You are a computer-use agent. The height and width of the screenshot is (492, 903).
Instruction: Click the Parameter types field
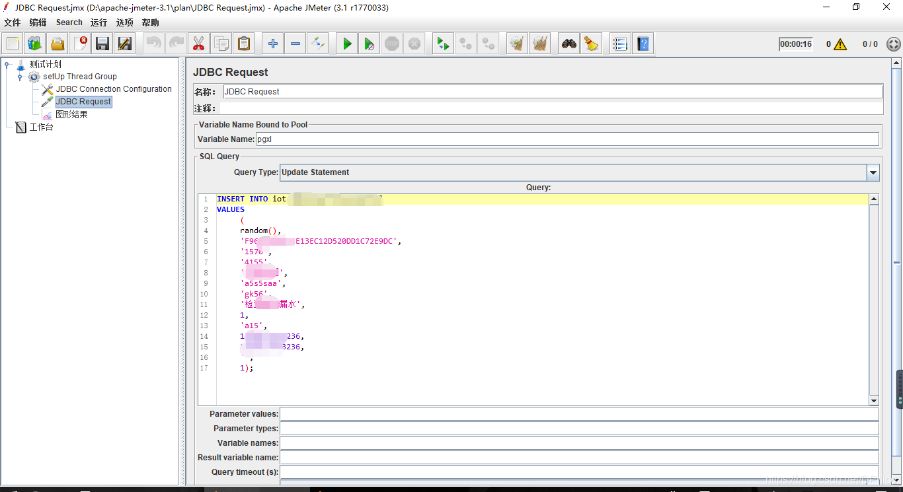(x=579, y=429)
